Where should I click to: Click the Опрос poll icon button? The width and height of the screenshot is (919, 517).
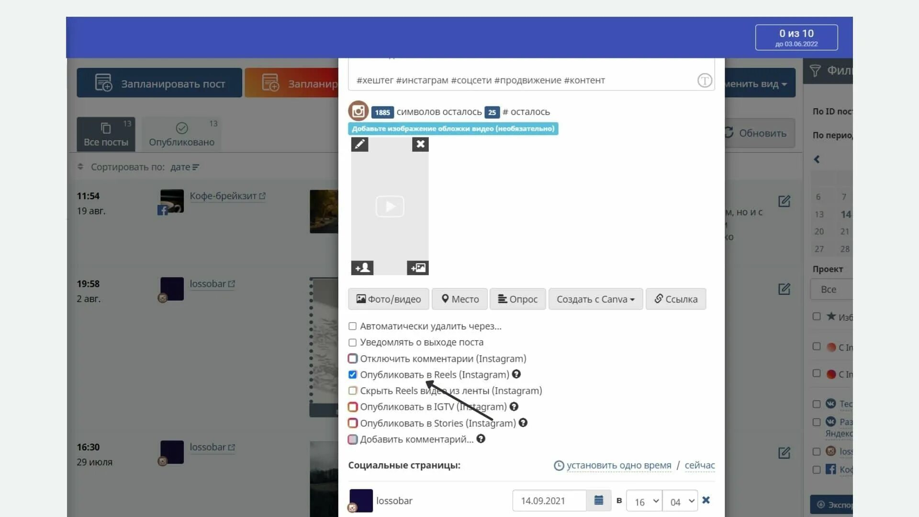pos(517,299)
